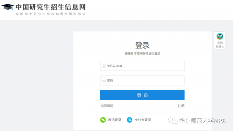Viewport: 233px width, 131px height.
Task: Choose 微信登录 text link
Action: point(115,120)
